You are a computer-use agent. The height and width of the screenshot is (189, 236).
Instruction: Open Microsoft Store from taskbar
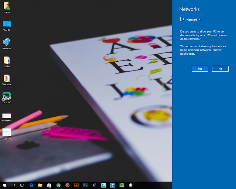pyautogui.click(x=49, y=185)
